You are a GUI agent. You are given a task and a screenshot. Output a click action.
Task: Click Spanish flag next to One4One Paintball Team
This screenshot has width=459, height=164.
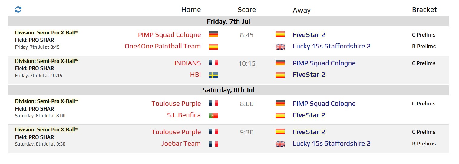click(213, 47)
